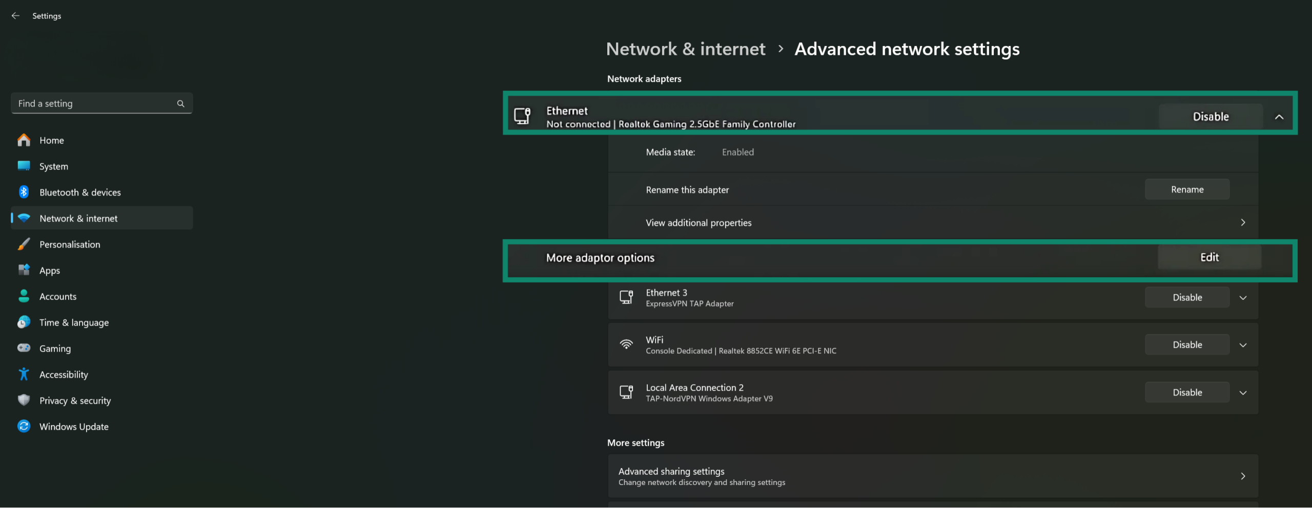Click the System monitor icon
Viewport: 1312px width, 508px height.
(x=24, y=166)
